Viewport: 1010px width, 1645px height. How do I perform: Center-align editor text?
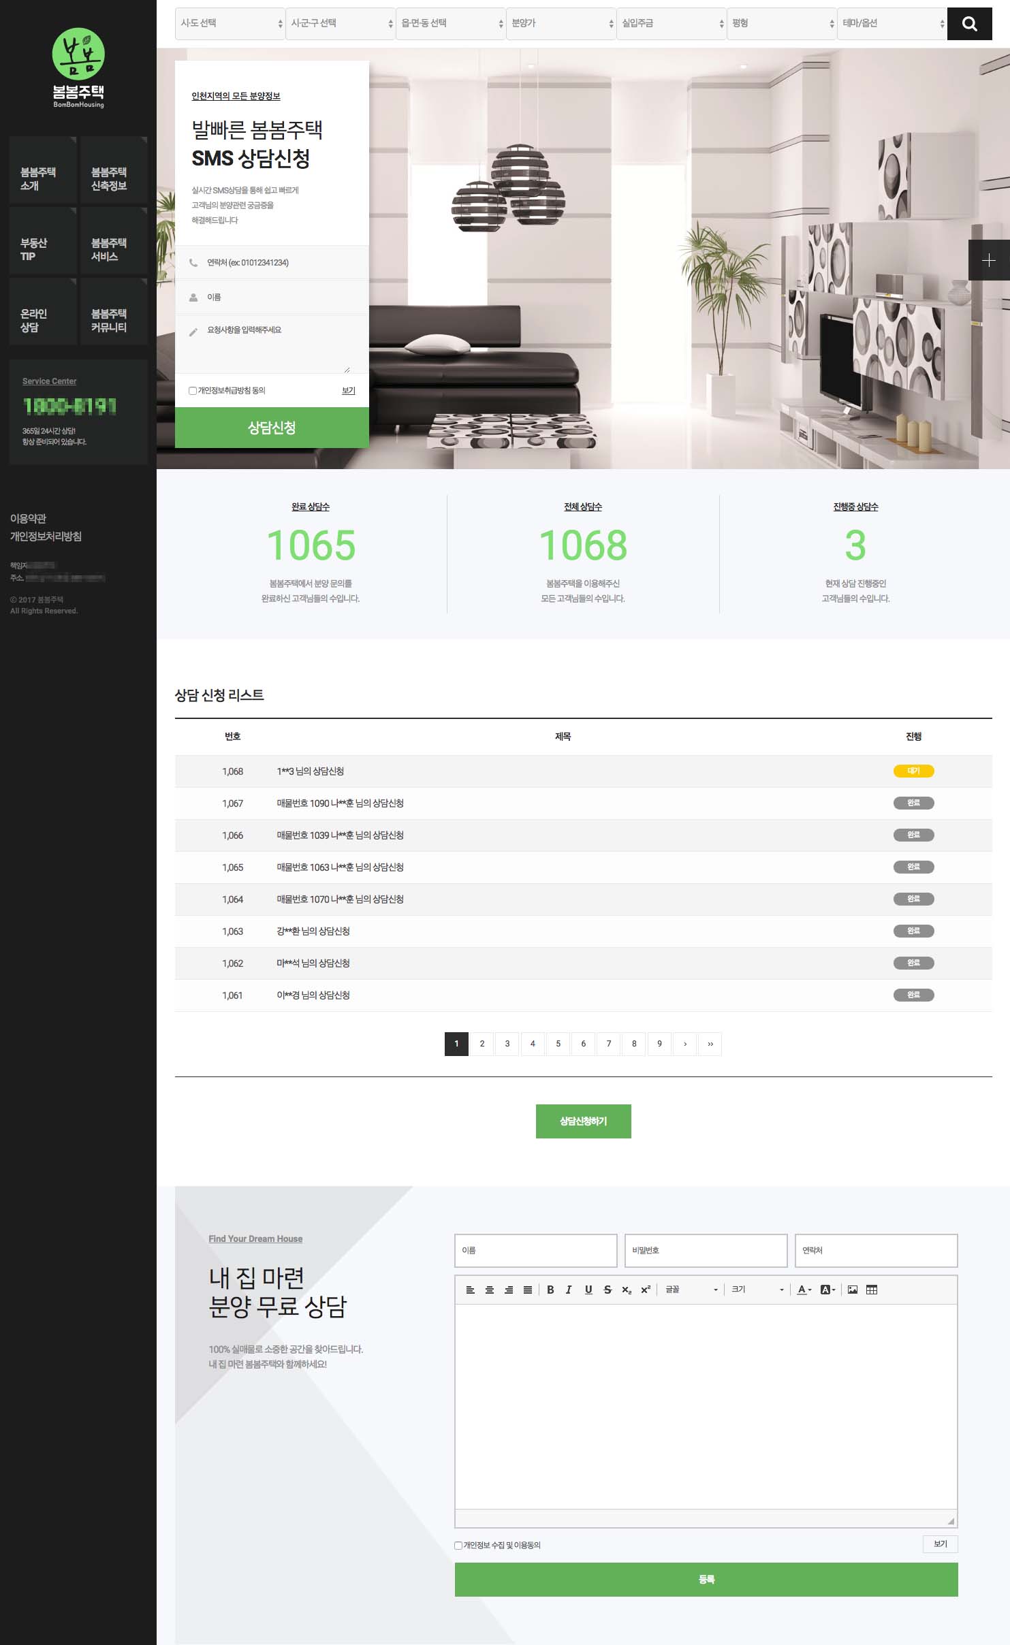click(489, 1290)
